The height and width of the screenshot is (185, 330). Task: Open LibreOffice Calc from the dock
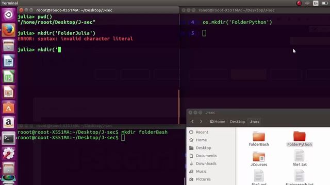8,77
